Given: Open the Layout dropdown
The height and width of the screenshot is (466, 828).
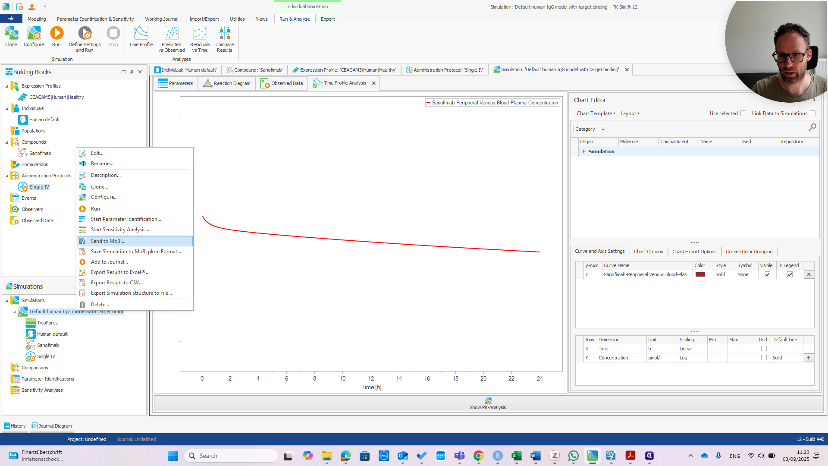Looking at the screenshot, I should pos(630,113).
